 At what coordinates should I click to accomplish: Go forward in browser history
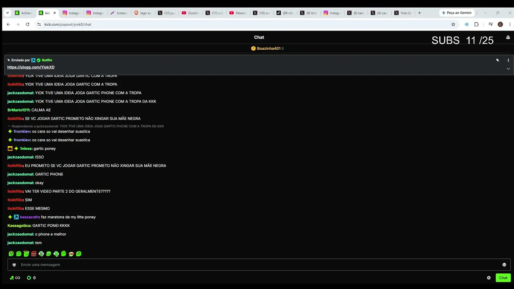pos(18,24)
